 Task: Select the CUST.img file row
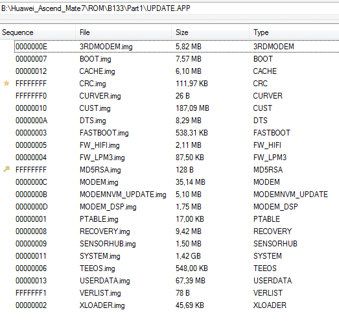pyautogui.click(x=177, y=108)
